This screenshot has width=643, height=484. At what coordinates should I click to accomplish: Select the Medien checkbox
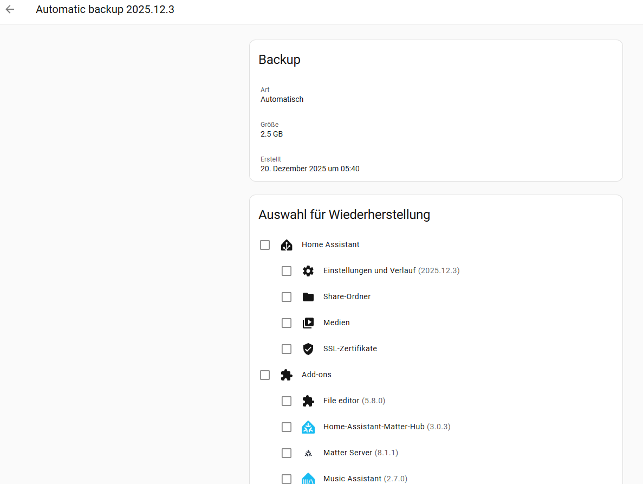click(287, 323)
